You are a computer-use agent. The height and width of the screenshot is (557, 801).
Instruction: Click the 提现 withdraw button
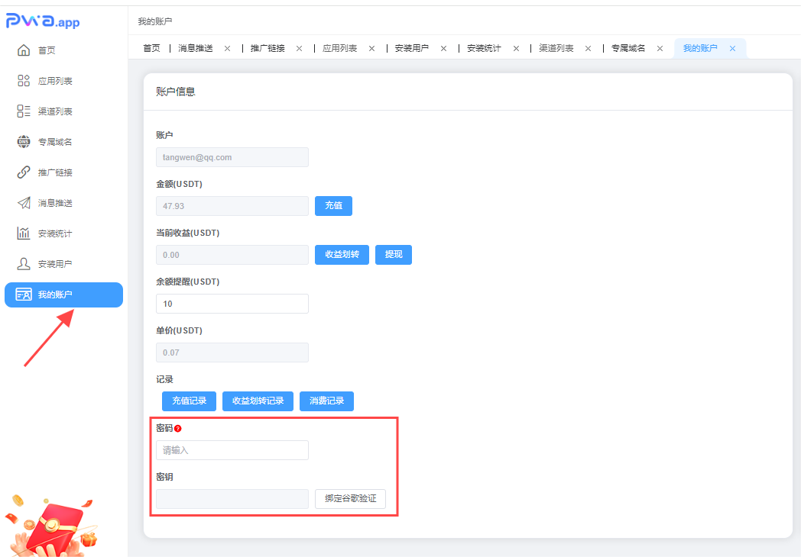[394, 255]
